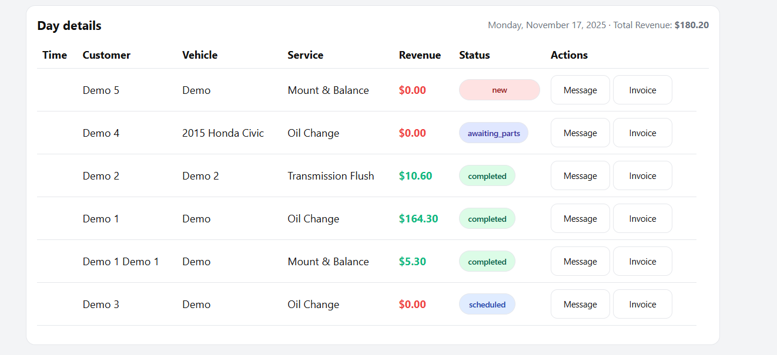Send Message for Transmission Flush job
This screenshot has width=777, height=355.
pyautogui.click(x=580, y=175)
